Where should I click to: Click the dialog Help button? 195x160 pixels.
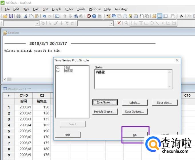pos(68,135)
